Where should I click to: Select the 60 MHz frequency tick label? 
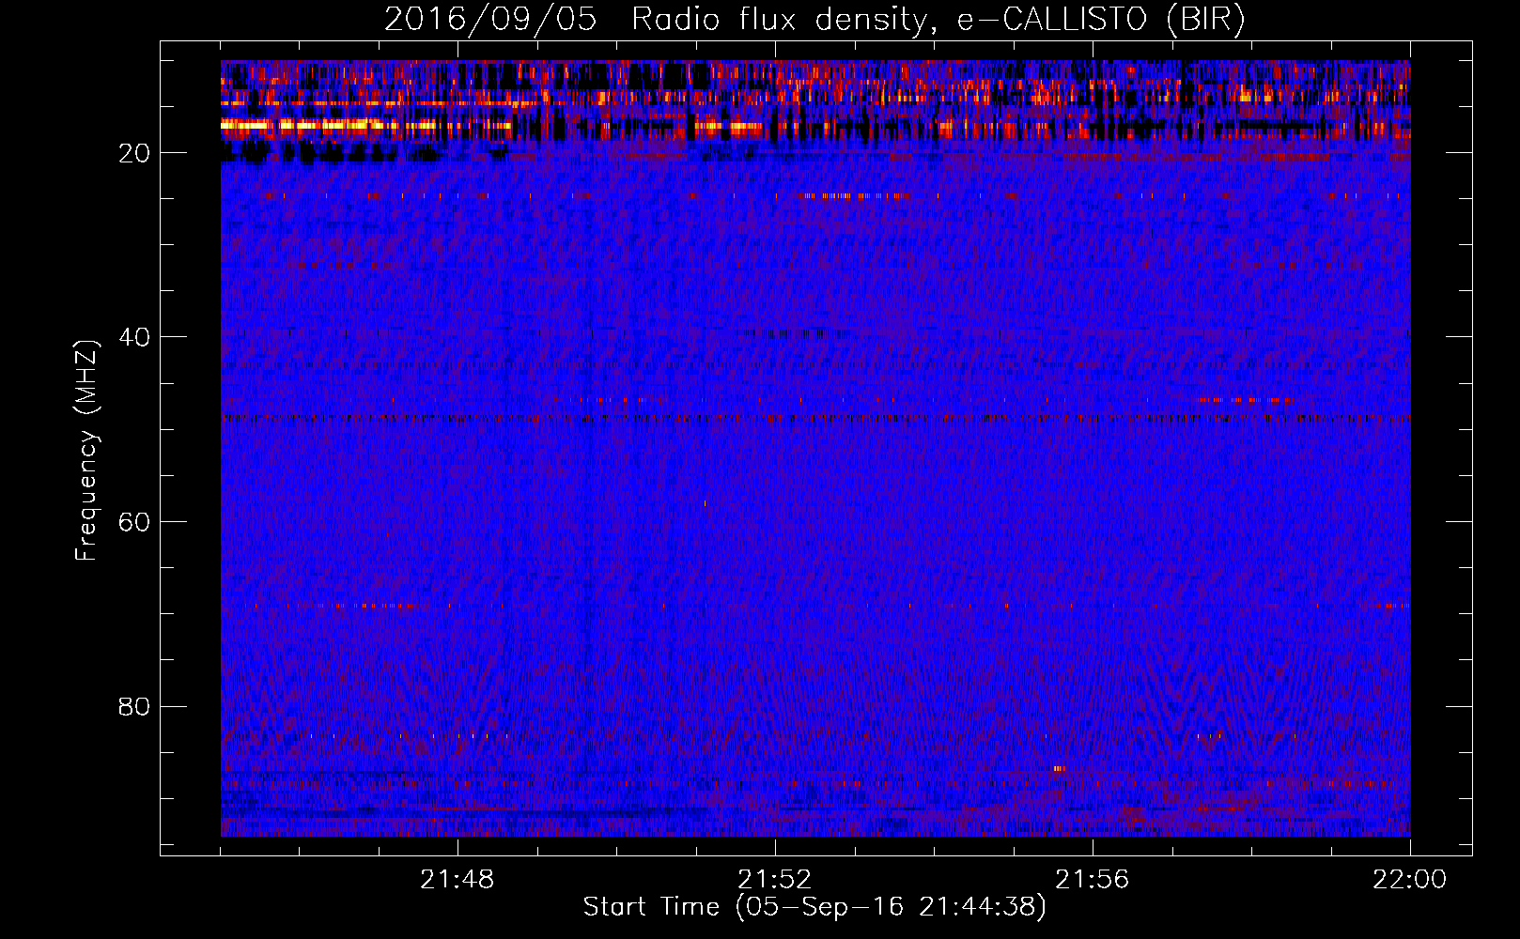[x=134, y=522]
